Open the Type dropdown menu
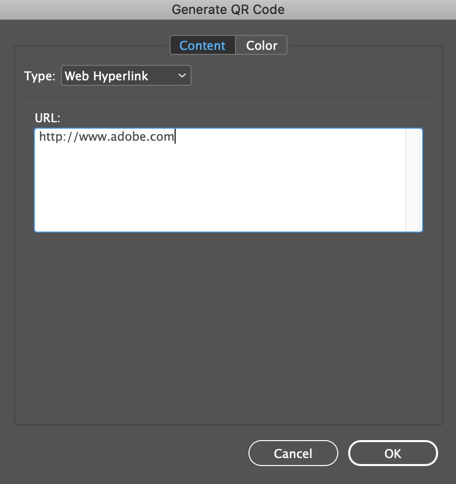 click(126, 76)
